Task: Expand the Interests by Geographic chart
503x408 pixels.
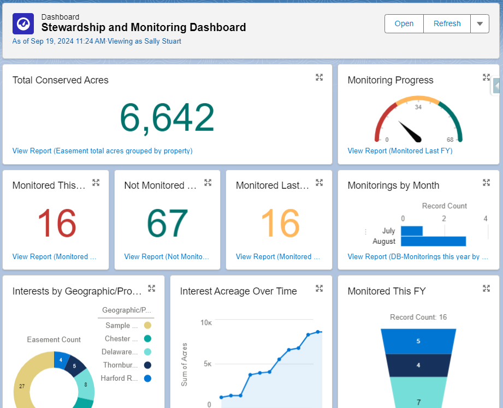Action: pos(152,289)
